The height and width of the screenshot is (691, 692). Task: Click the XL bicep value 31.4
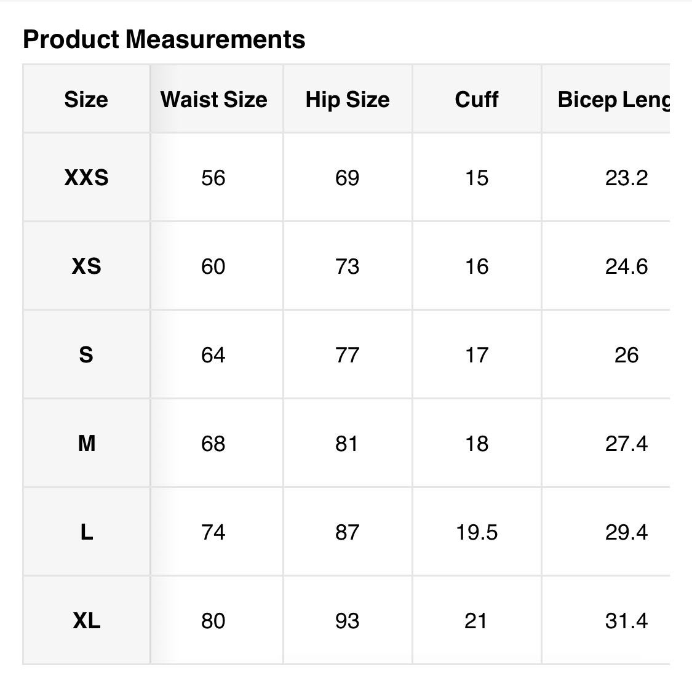tap(626, 621)
